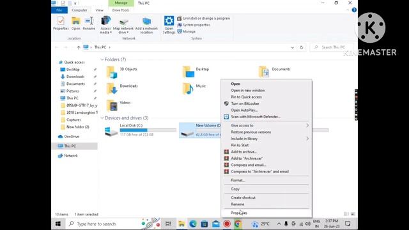Screen dimensions: 409x230
Task: Click Downloads in the navigation pane
Action: [x=75, y=77]
